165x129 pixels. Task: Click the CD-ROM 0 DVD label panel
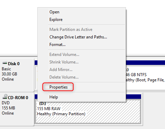pyautogui.click(x=17, y=109)
